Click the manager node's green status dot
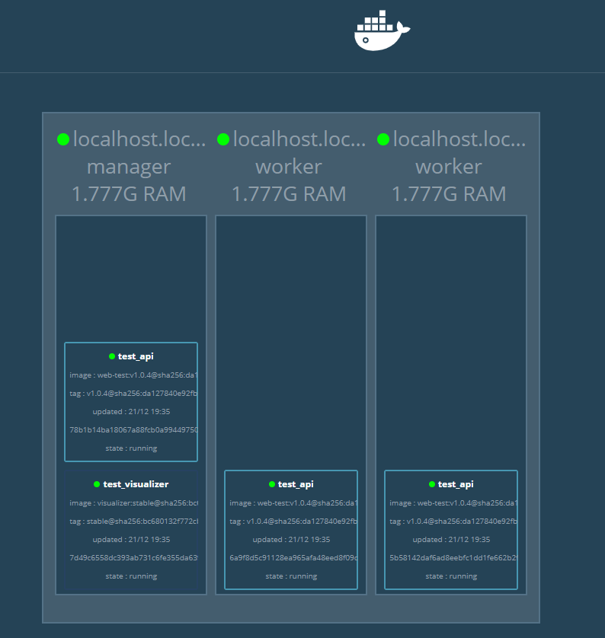 pos(63,139)
